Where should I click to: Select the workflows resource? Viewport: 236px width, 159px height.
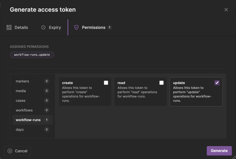click(33, 110)
